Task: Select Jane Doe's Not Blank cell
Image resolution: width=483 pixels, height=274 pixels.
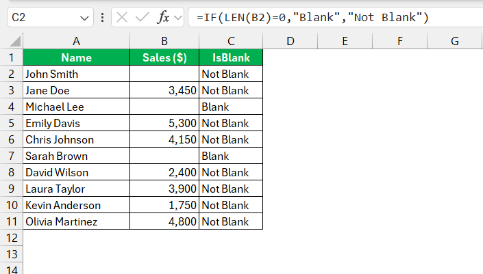Action: 231,90
